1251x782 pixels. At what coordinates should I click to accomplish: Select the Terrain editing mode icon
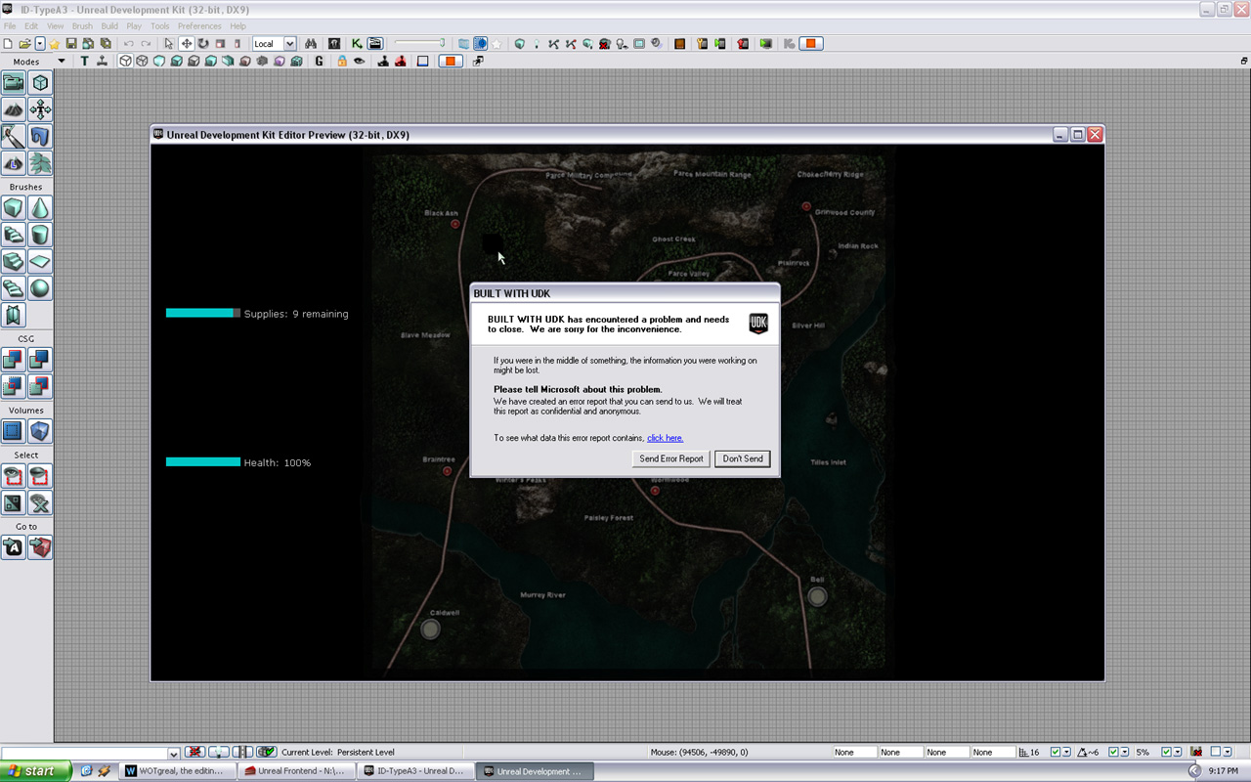14,109
